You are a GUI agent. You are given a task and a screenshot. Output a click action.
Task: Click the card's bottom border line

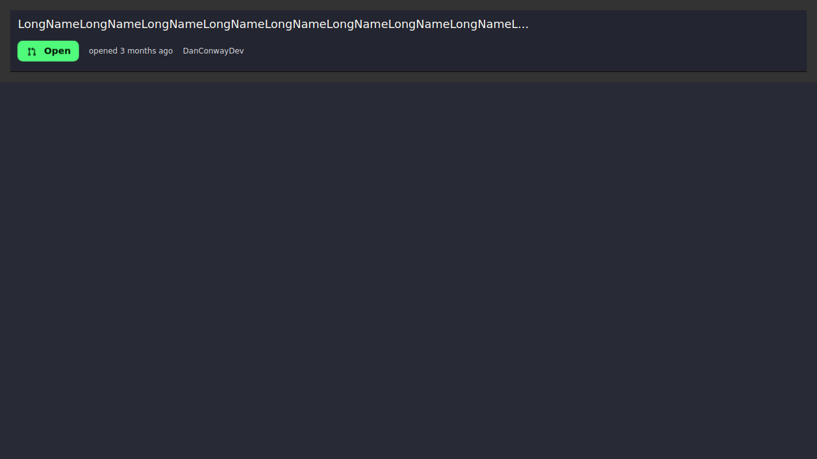(408, 71)
